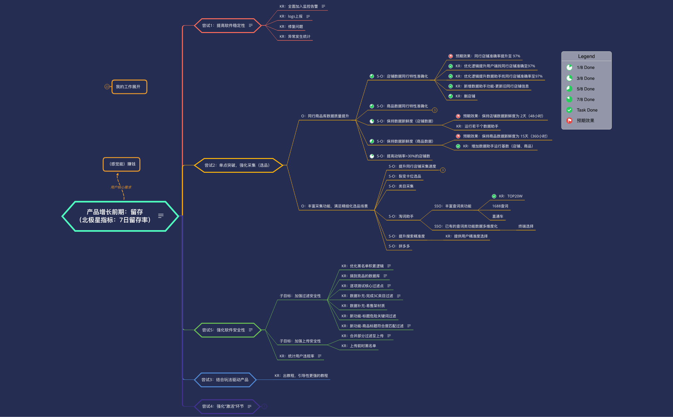Click the Legend panel title
This screenshot has width=673, height=417.
(x=586, y=56)
